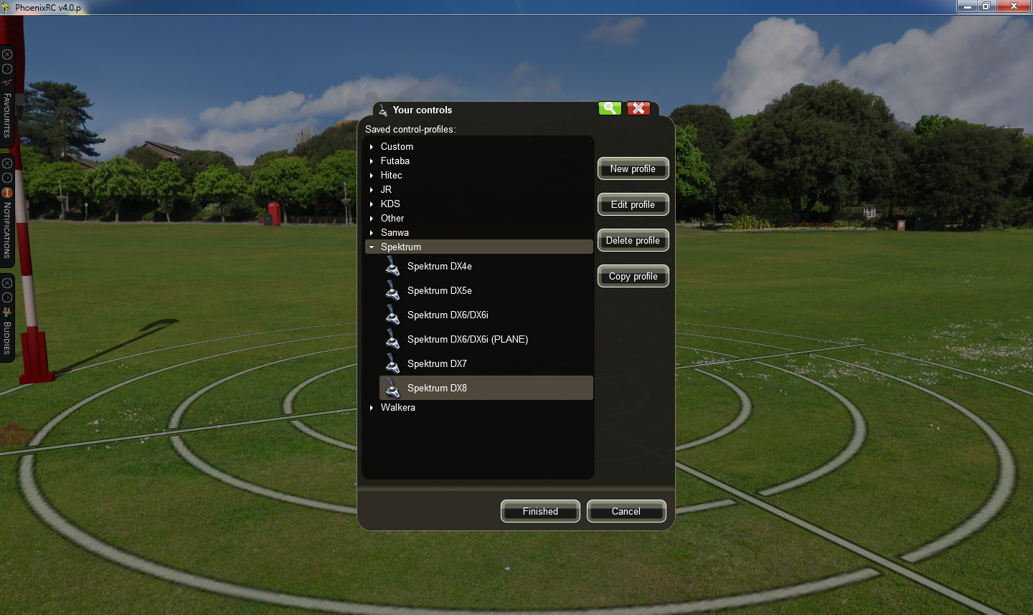Select the Spektrum DX4e profile text
This screenshot has width=1033, height=615.
click(440, 267)
